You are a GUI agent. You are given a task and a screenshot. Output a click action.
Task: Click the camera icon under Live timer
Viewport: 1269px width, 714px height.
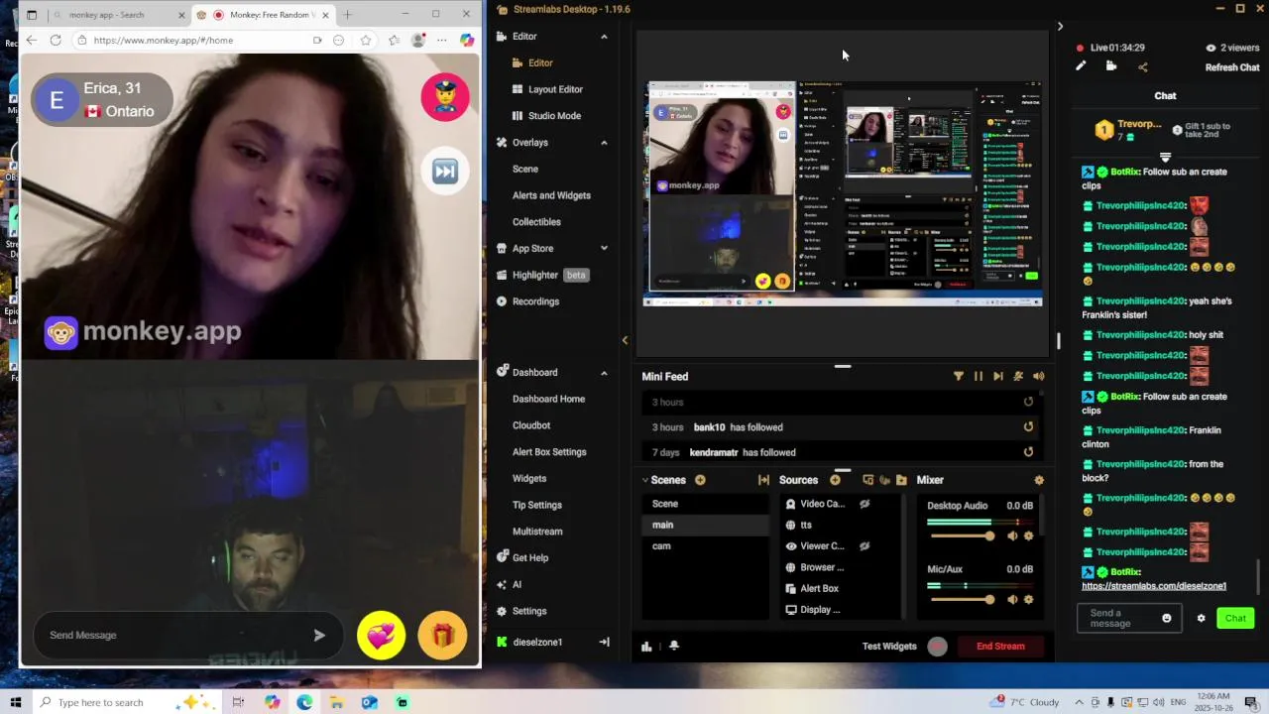(1111, 66)
